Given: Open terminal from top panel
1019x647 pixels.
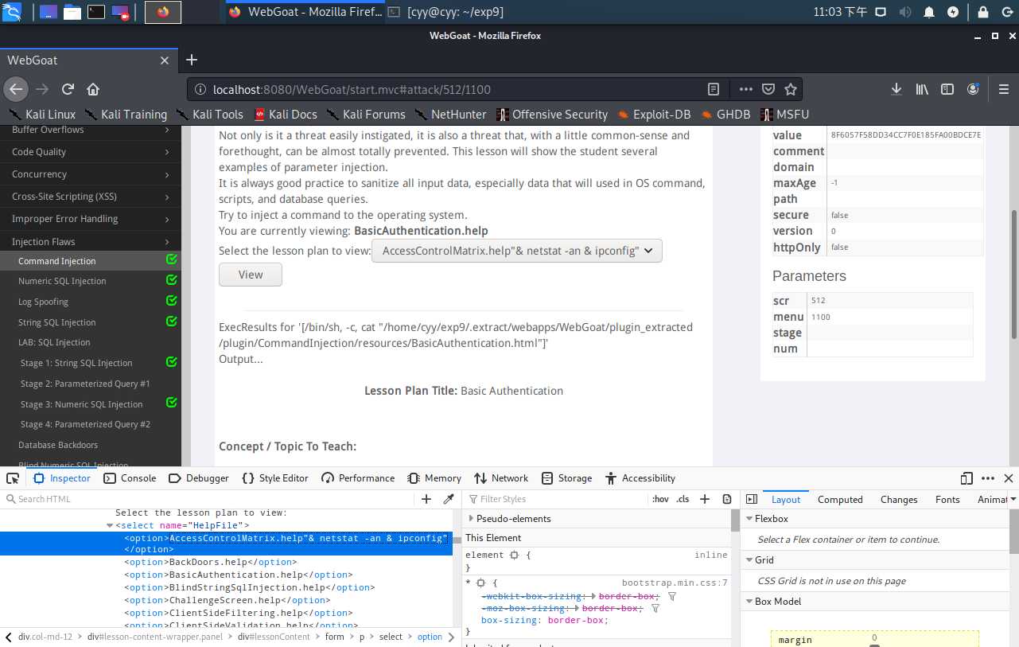Looking at the screenshot, I should [x=95, y=12].
